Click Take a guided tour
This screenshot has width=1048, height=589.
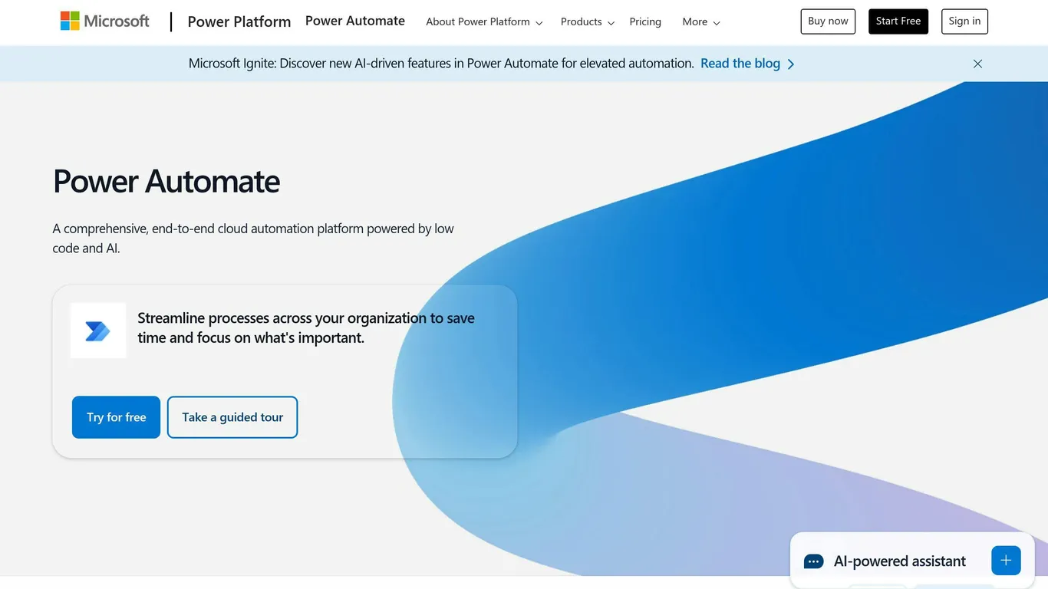click(x=232, y=417)
